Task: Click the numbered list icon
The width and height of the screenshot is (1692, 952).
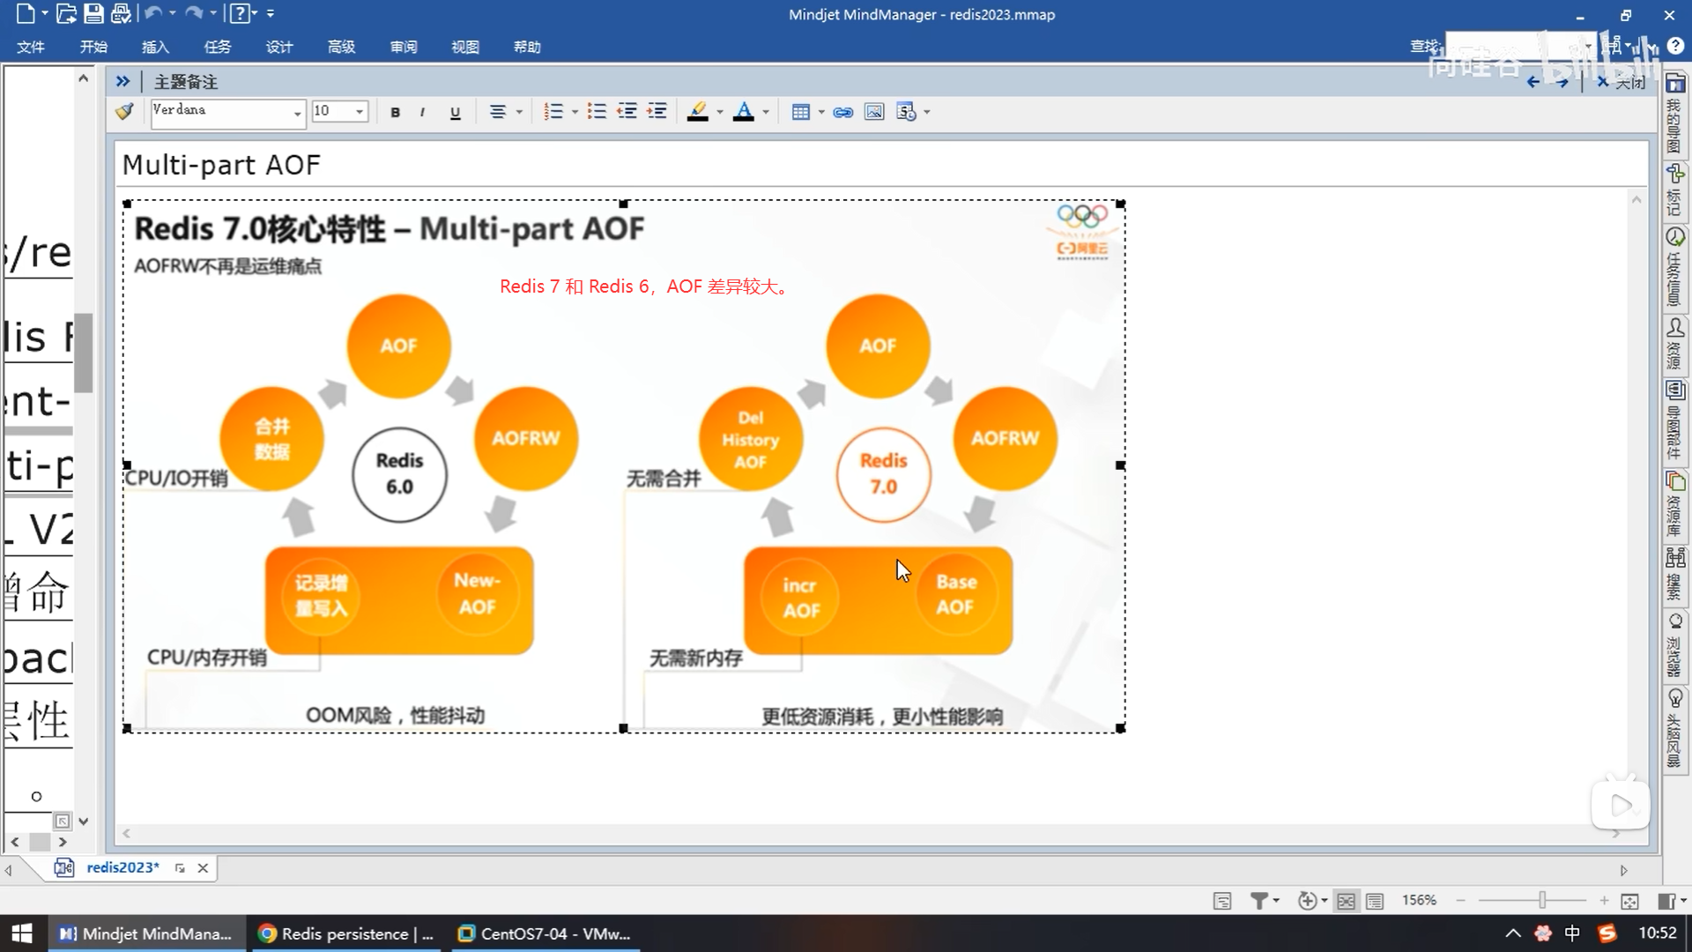Action: pyautogui.click(x=553, y=112)
